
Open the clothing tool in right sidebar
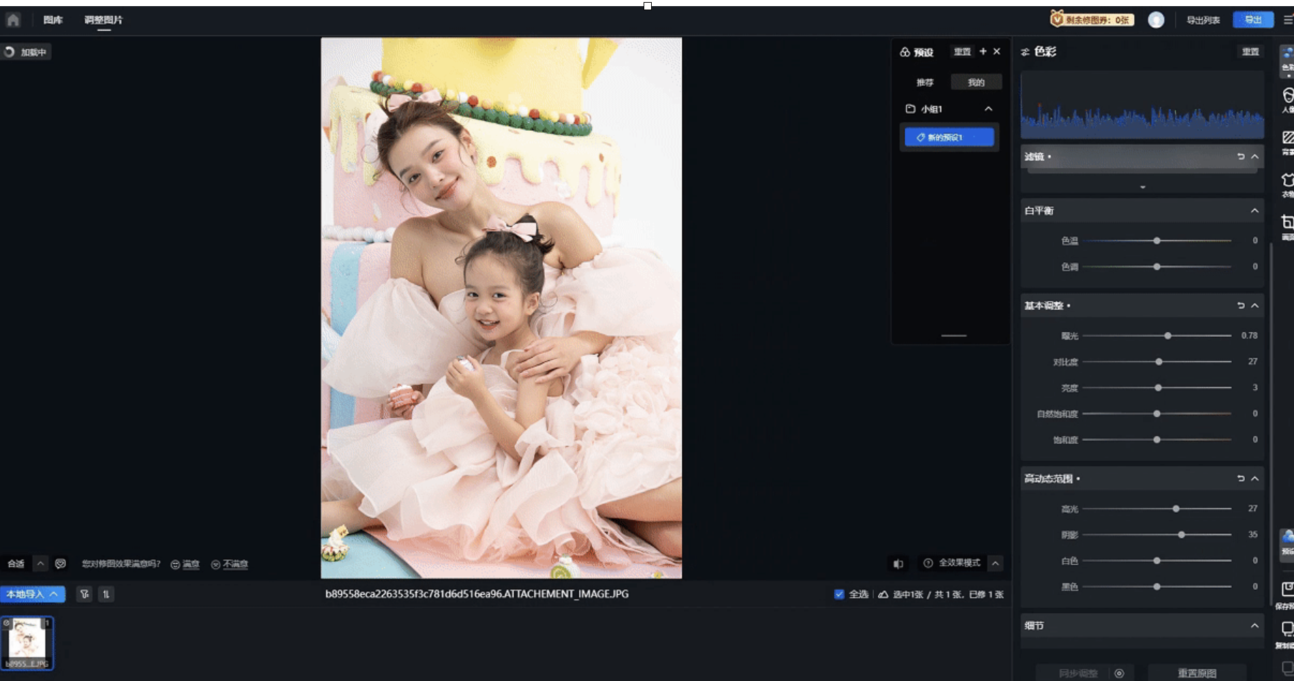point(1287,183)
